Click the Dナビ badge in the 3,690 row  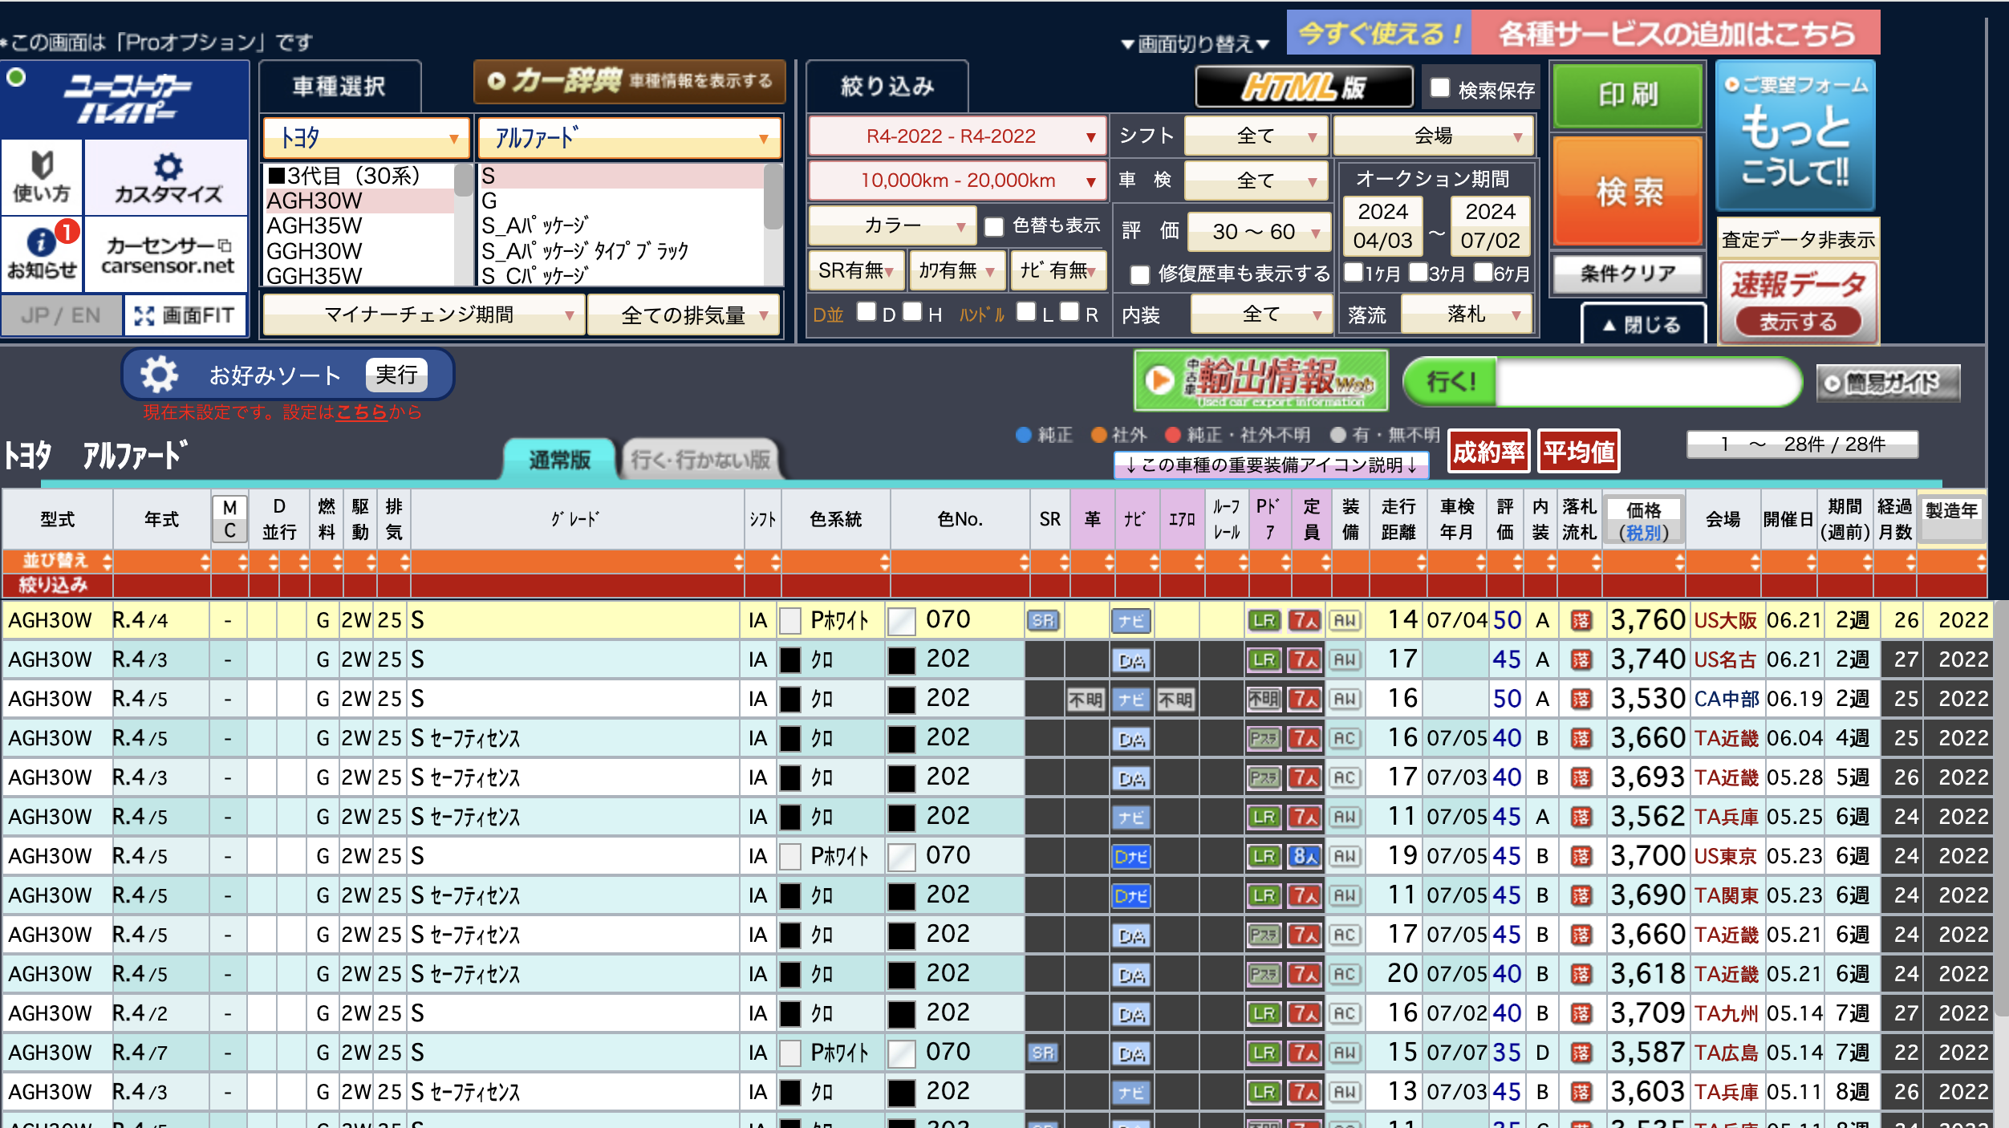[x=1131, y=895]
